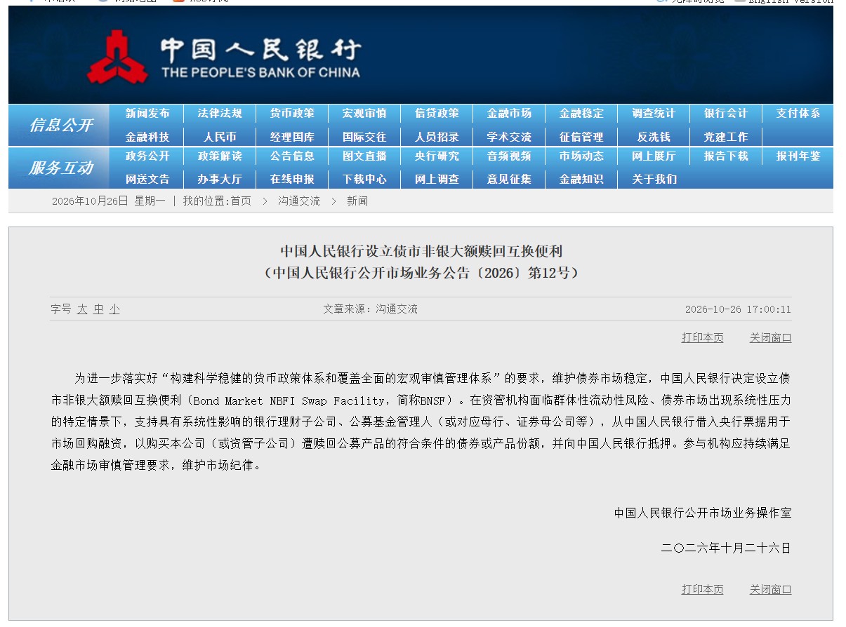Go to the 下载中心 page
The image size is (846, 627).
coord(364,179)
